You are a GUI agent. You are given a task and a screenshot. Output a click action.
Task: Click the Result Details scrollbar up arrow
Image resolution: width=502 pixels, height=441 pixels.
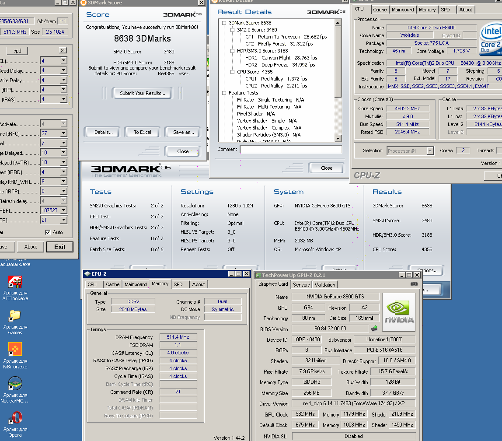pos(338,23)
